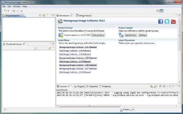Open the Window menu

coord(17,7)
